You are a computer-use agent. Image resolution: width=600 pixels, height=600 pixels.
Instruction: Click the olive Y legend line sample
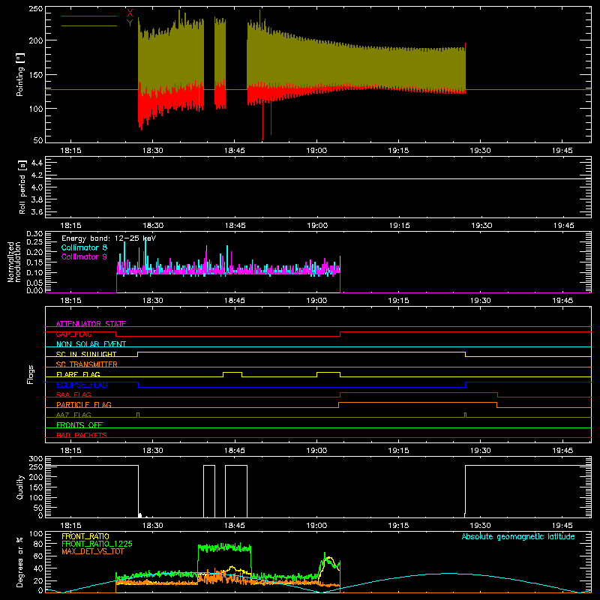pyautogui.click(x=89, y=25)
